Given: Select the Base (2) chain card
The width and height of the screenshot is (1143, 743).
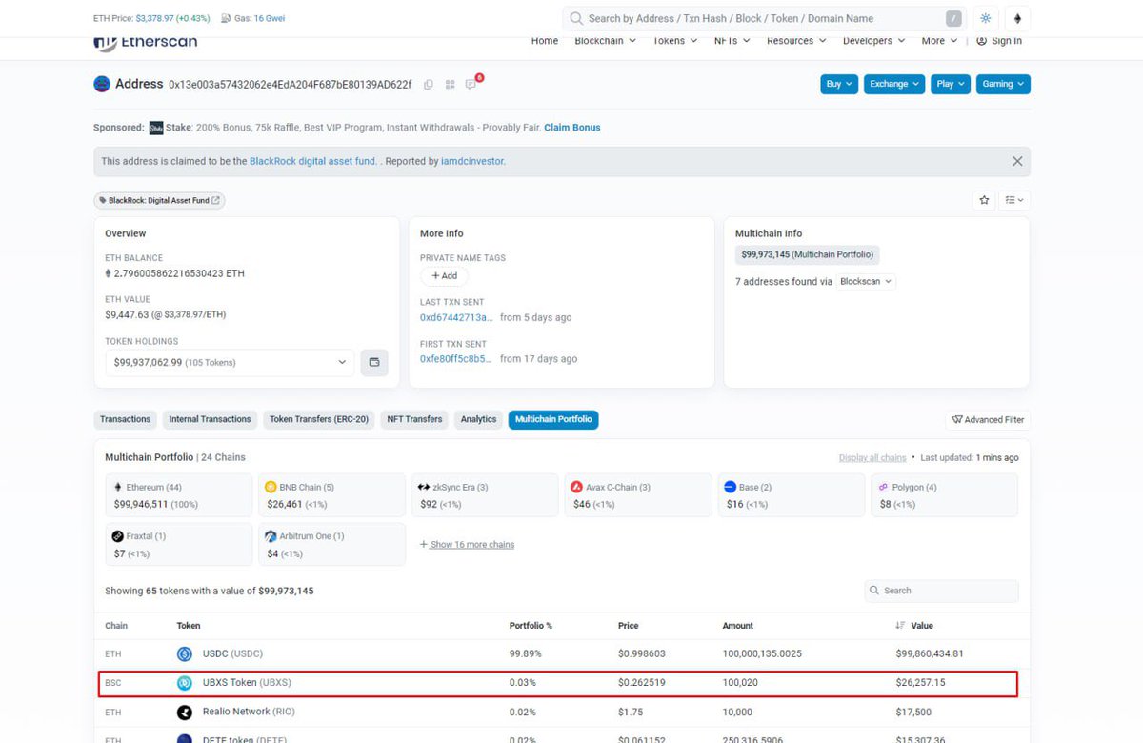Looking at the screenshot, I should [791, 495].
